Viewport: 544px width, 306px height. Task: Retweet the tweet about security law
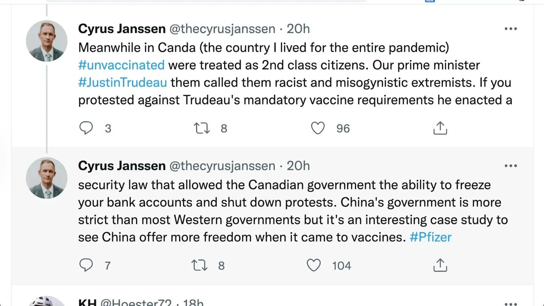pos(199,265)
